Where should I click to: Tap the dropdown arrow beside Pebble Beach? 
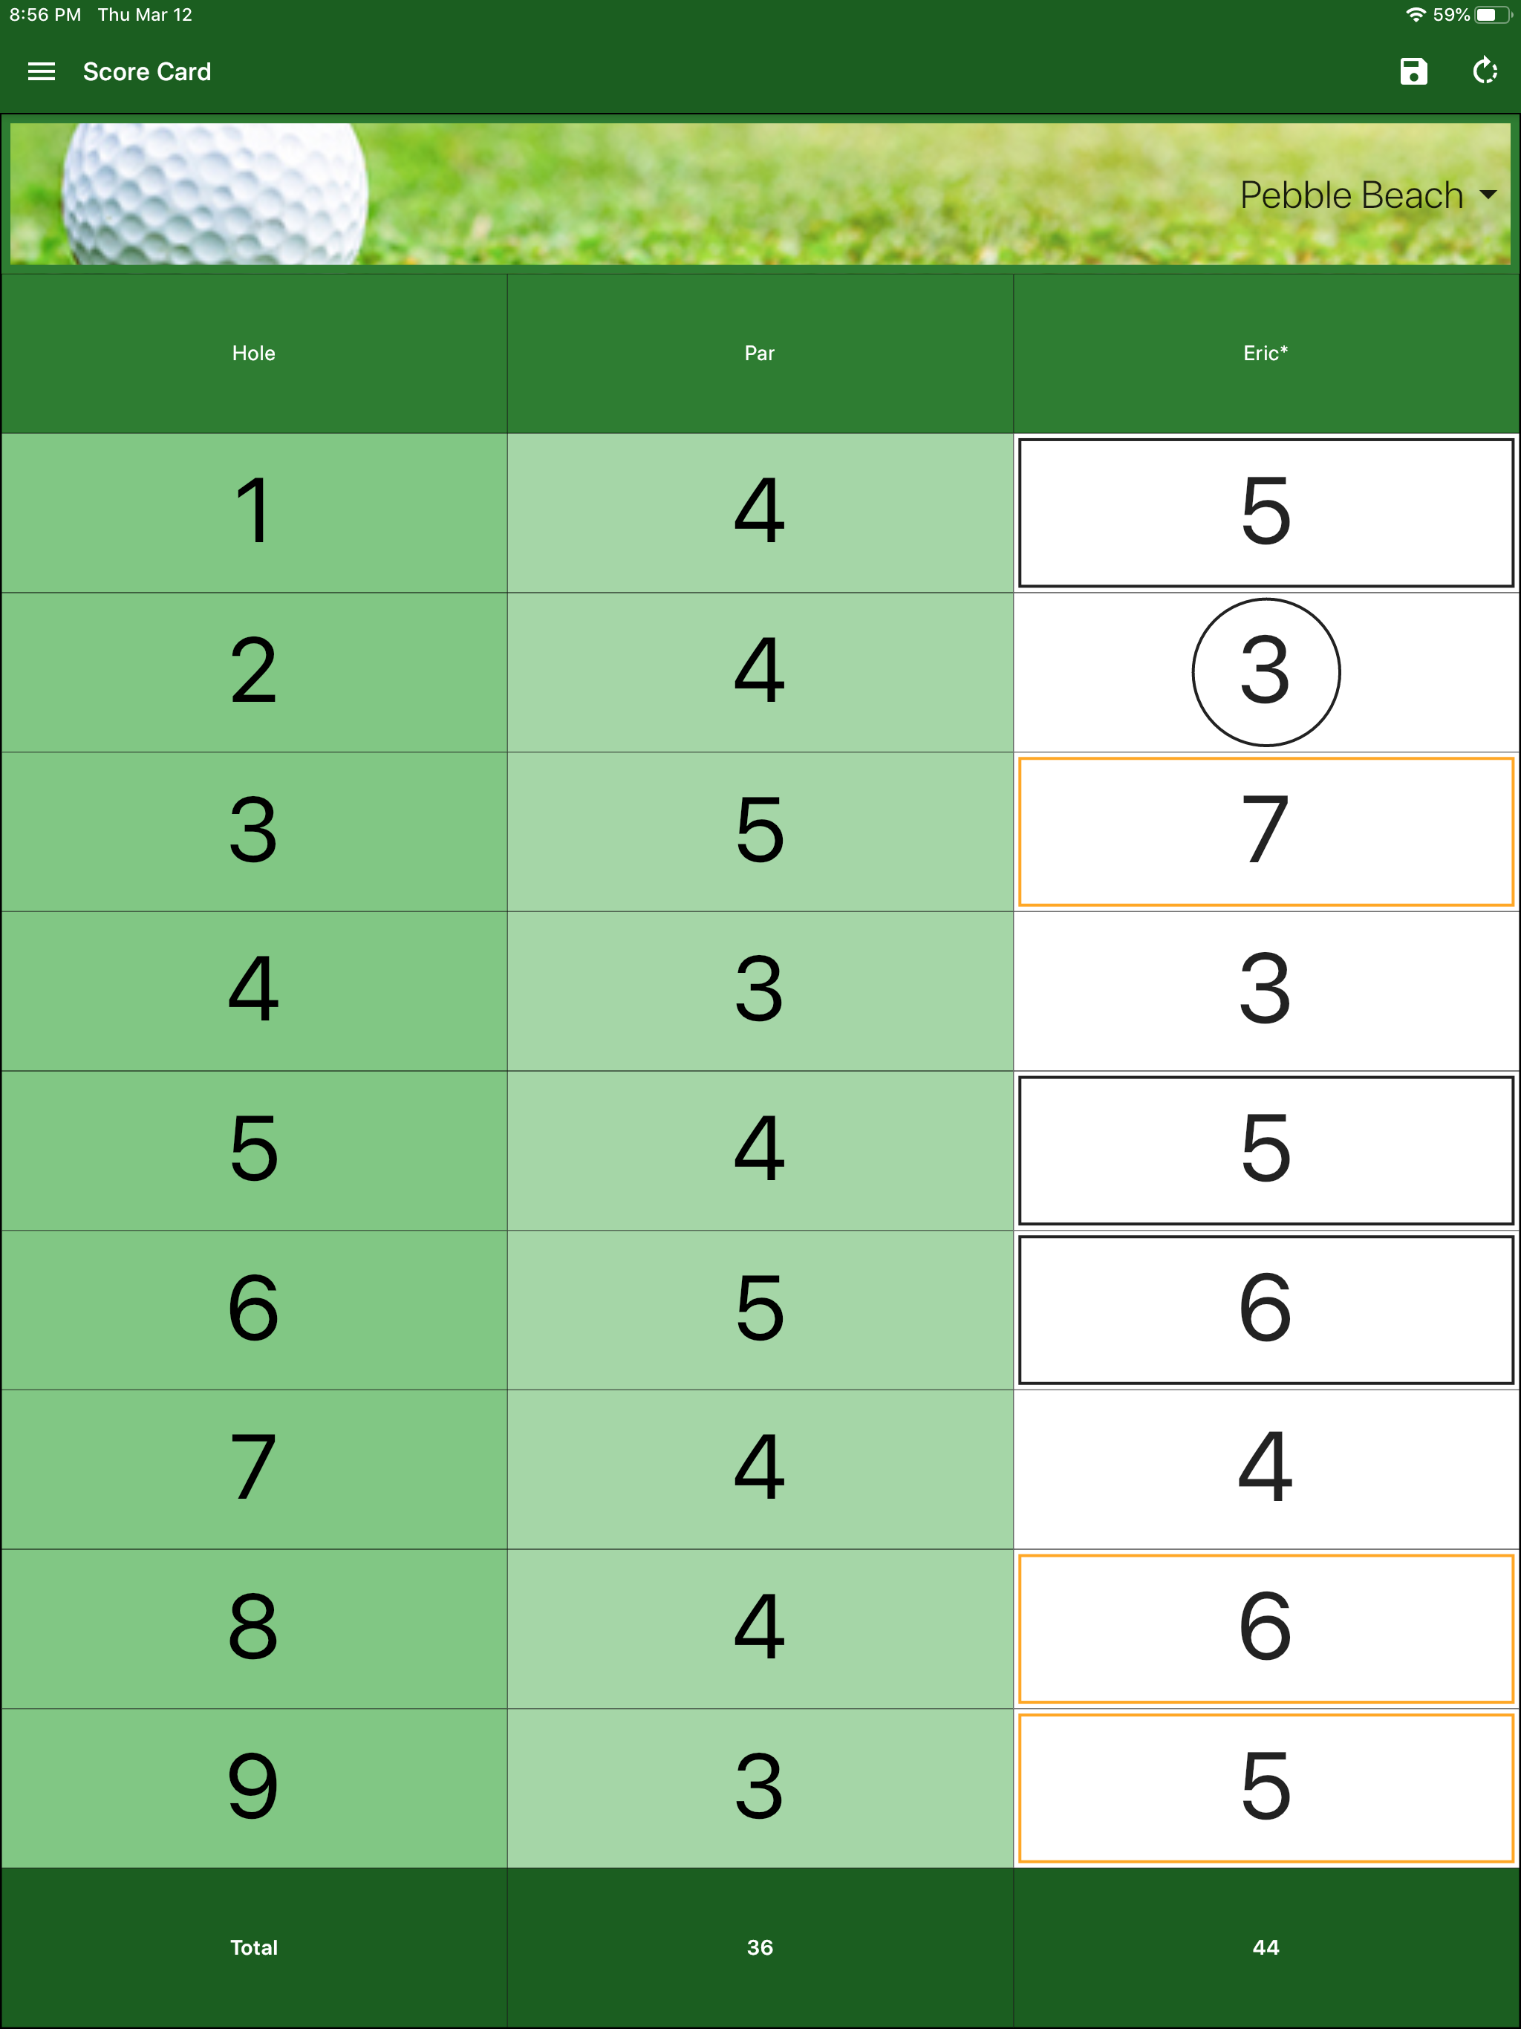(1488, 195)
